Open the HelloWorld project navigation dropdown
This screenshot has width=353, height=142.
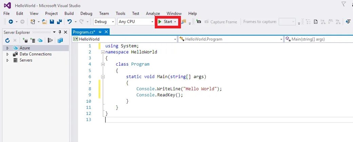click(x=125, y=39)
